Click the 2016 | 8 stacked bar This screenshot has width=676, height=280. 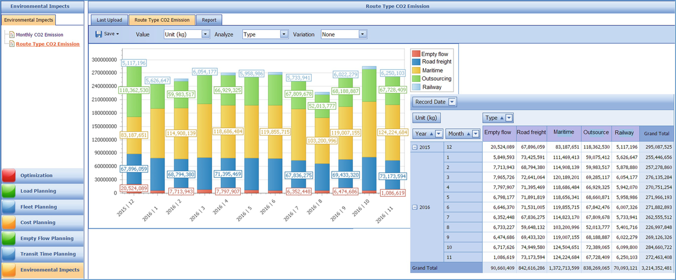click(x=323, y=142)
